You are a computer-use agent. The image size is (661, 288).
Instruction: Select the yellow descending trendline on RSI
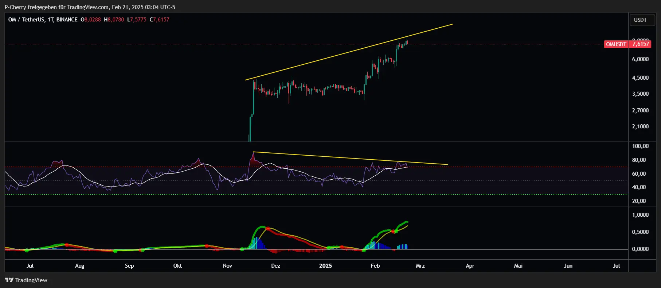click(x=350, y=158)
